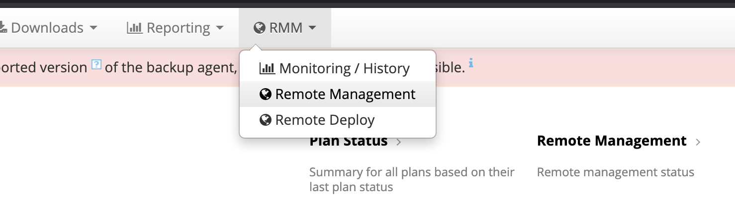The height and width of the screenshot is (204, 735).
Task: Click the globe icon in the Remote Management menu item
Action: coord(266,94)
